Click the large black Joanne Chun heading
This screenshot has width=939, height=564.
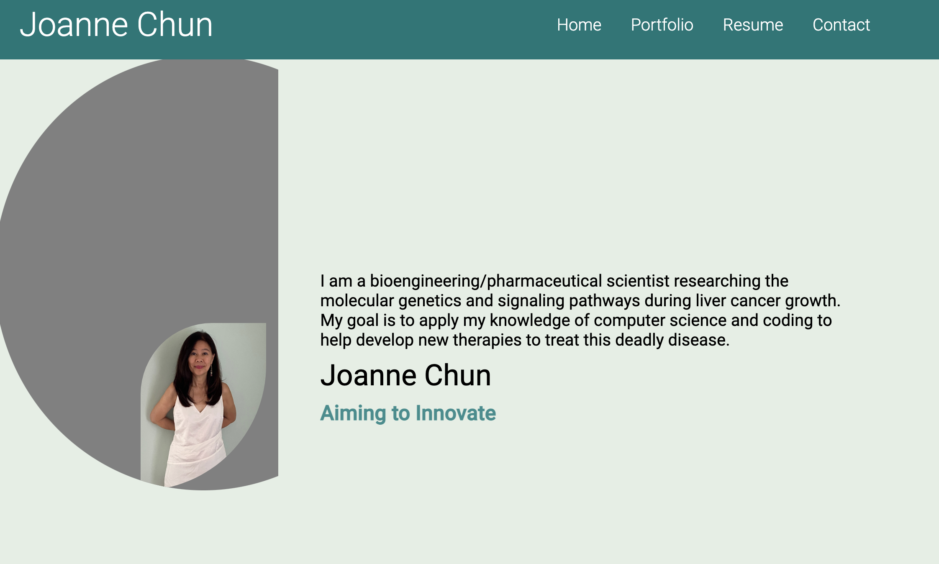(405, 375)
